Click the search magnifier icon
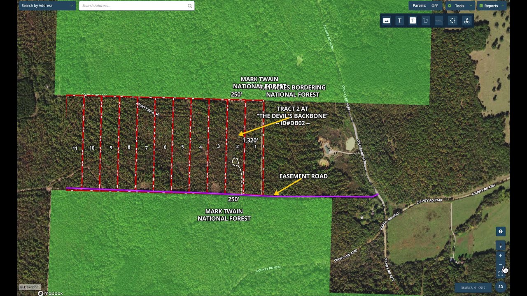527x296 pixels. click(190, 6)
